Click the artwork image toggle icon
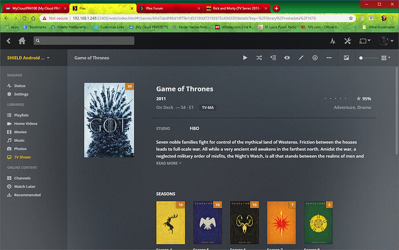399x250 pixels. 346,58
